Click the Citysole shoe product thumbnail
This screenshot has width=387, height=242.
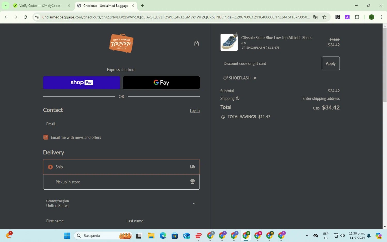coord(229,42)
